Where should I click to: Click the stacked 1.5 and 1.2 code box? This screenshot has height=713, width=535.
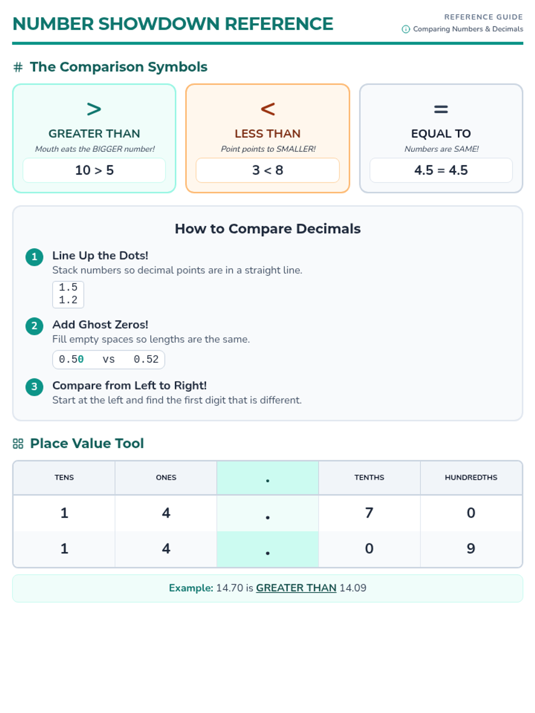[68, 294]
